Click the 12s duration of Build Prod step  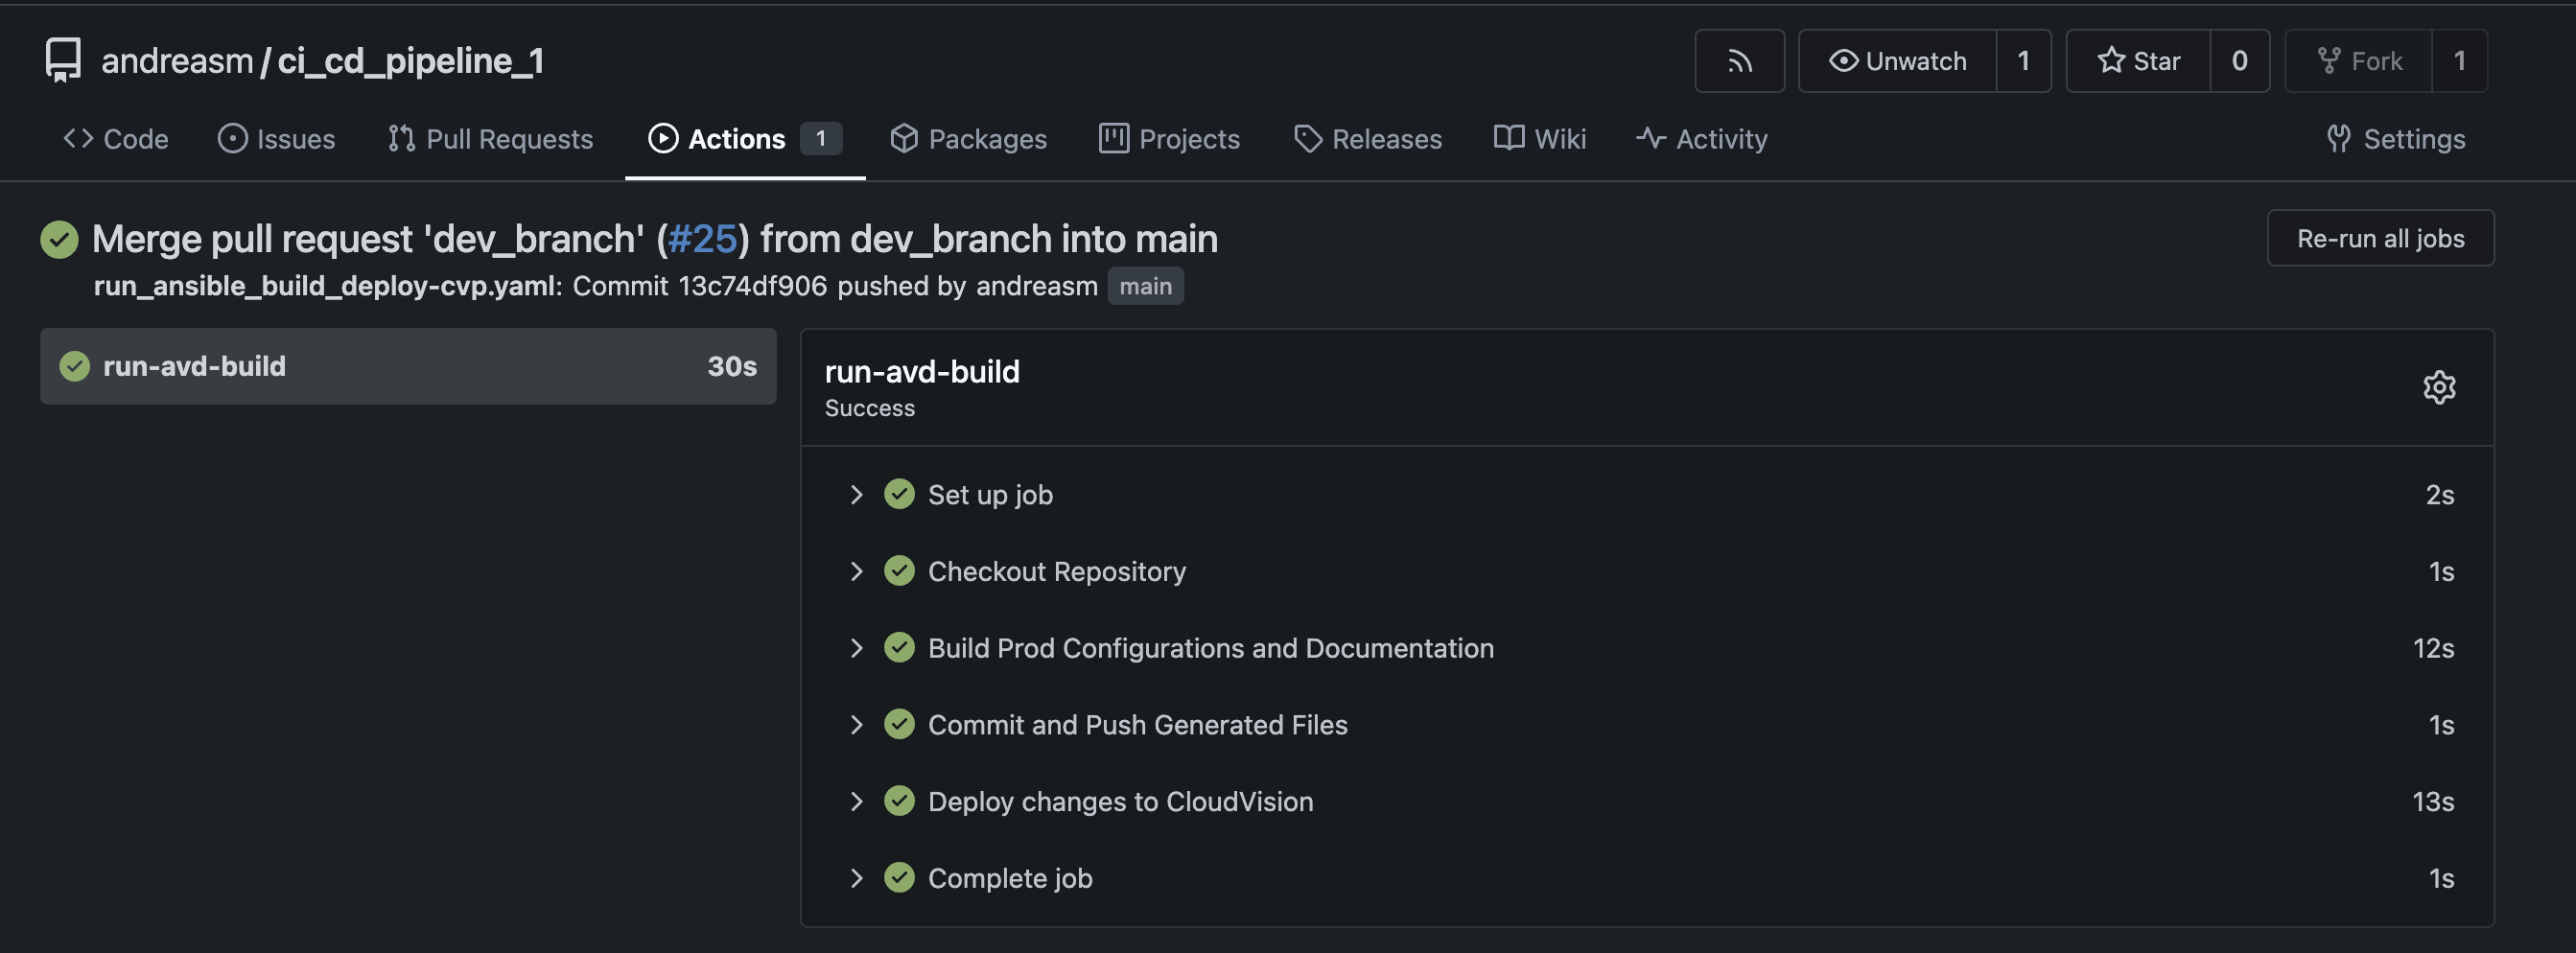tap(2432, 648)
